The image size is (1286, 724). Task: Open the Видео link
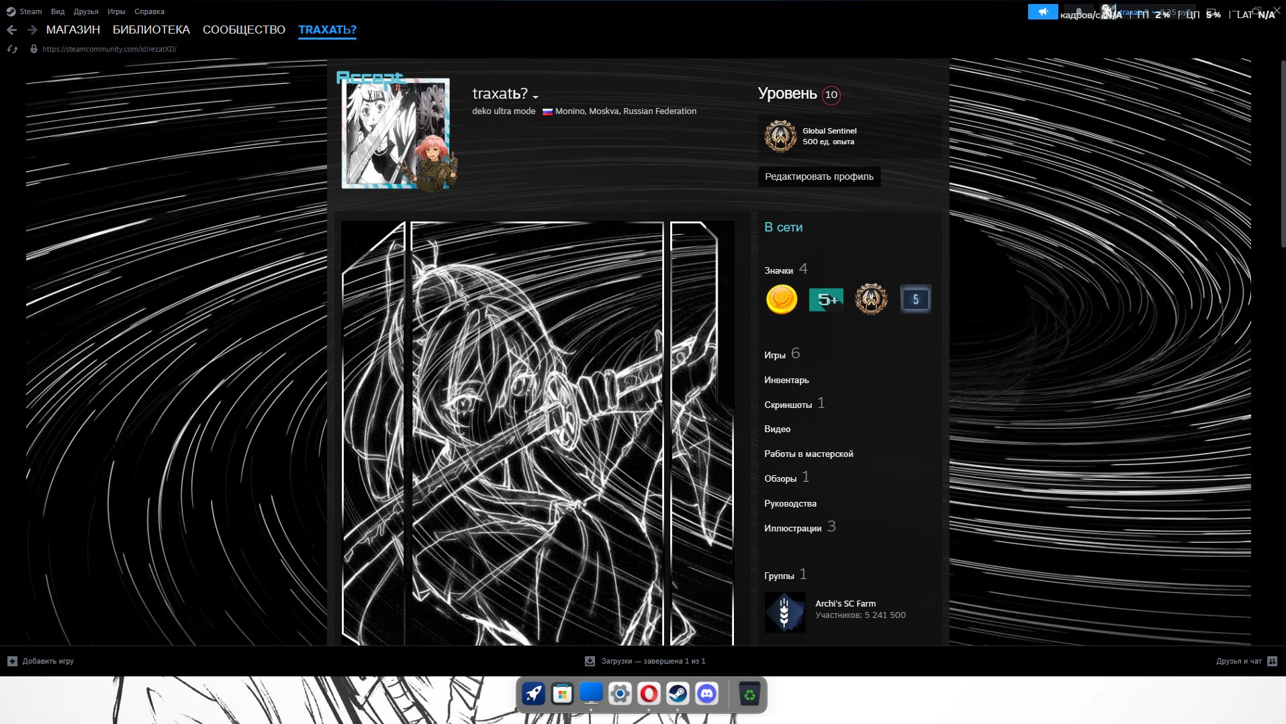coord(777,429)
